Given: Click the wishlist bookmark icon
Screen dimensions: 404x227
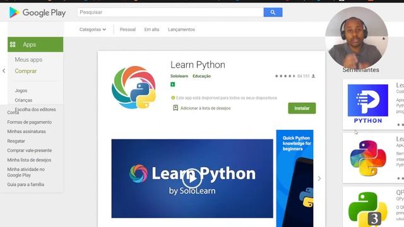Looking at the screenshot, I should coord(175,108).
